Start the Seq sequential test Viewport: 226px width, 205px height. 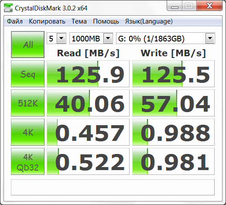pos(27,74)
